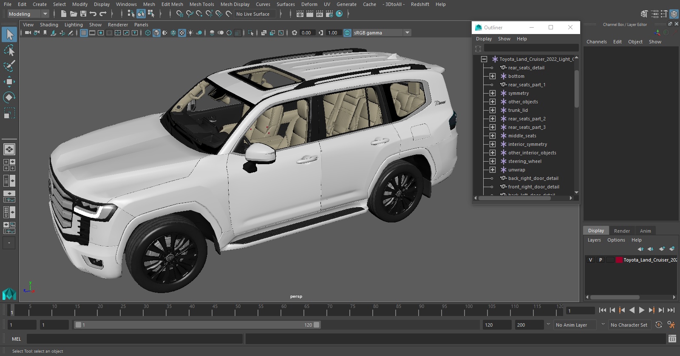This screenshot has width=680, height=356.
Task: Open the Mesh Tools menu
Action: tap(201, 4)
